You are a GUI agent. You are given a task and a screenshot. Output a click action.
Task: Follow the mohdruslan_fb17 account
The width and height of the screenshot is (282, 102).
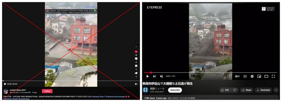pos(47,91)
